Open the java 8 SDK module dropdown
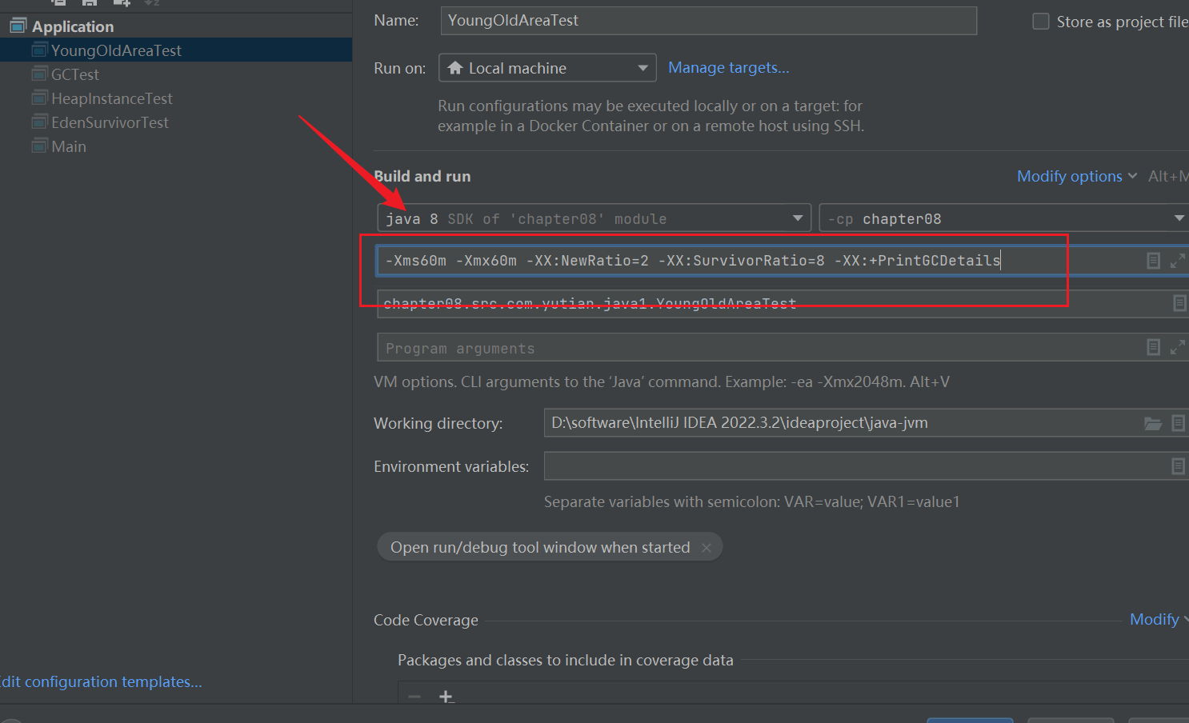This screenshot has height=723, width=1189. click(594, 218)
